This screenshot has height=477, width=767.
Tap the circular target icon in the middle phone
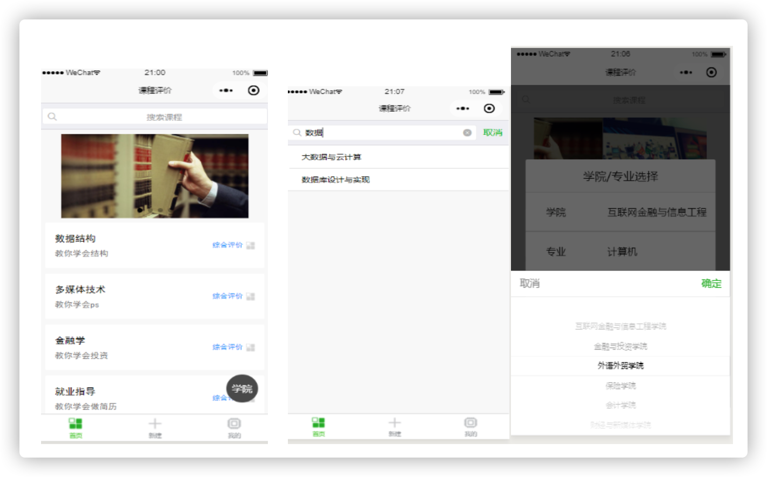click(x=489, y=108)
